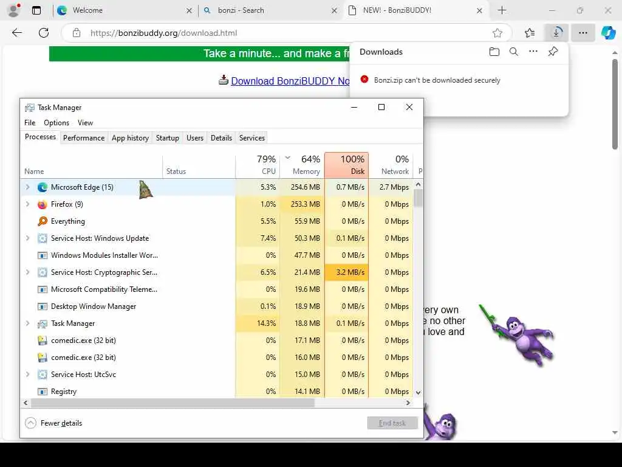
Task: Expand the Microsoft Edge (15) process group
Action: tap(27, 187)
